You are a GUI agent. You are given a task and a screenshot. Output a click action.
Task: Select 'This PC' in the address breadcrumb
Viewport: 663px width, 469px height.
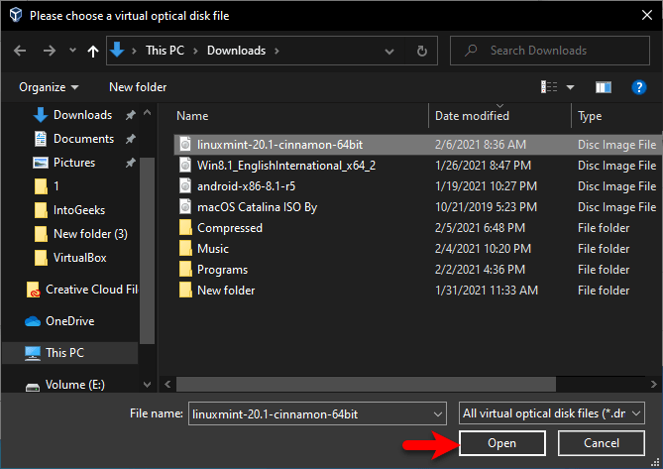165,51
